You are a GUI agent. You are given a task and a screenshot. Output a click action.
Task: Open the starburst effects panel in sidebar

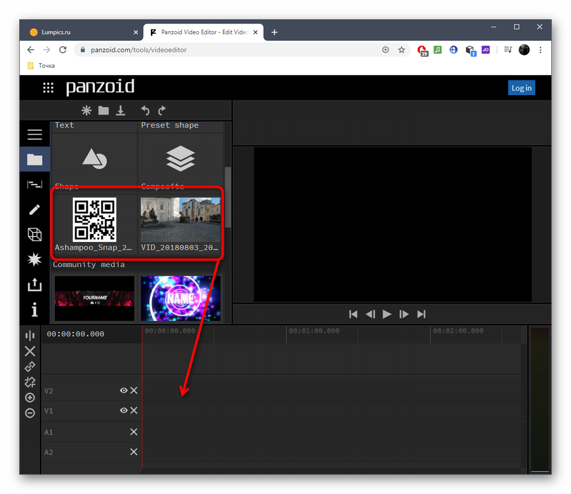coord(34,259)
